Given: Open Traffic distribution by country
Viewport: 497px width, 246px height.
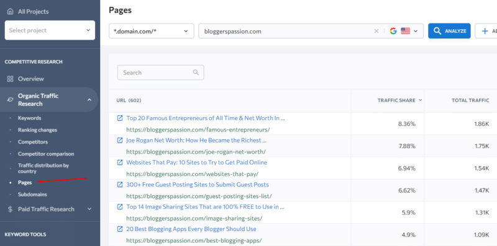Looking at the screenshot, I should click(x=43, y=168).
